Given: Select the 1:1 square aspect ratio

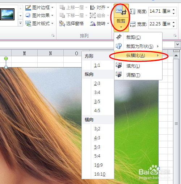Looking at the screenshot, I should pos(98,65).
